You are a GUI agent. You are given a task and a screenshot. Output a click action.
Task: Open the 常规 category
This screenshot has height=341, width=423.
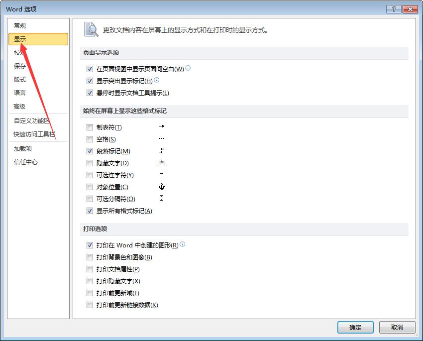(38, 25)
